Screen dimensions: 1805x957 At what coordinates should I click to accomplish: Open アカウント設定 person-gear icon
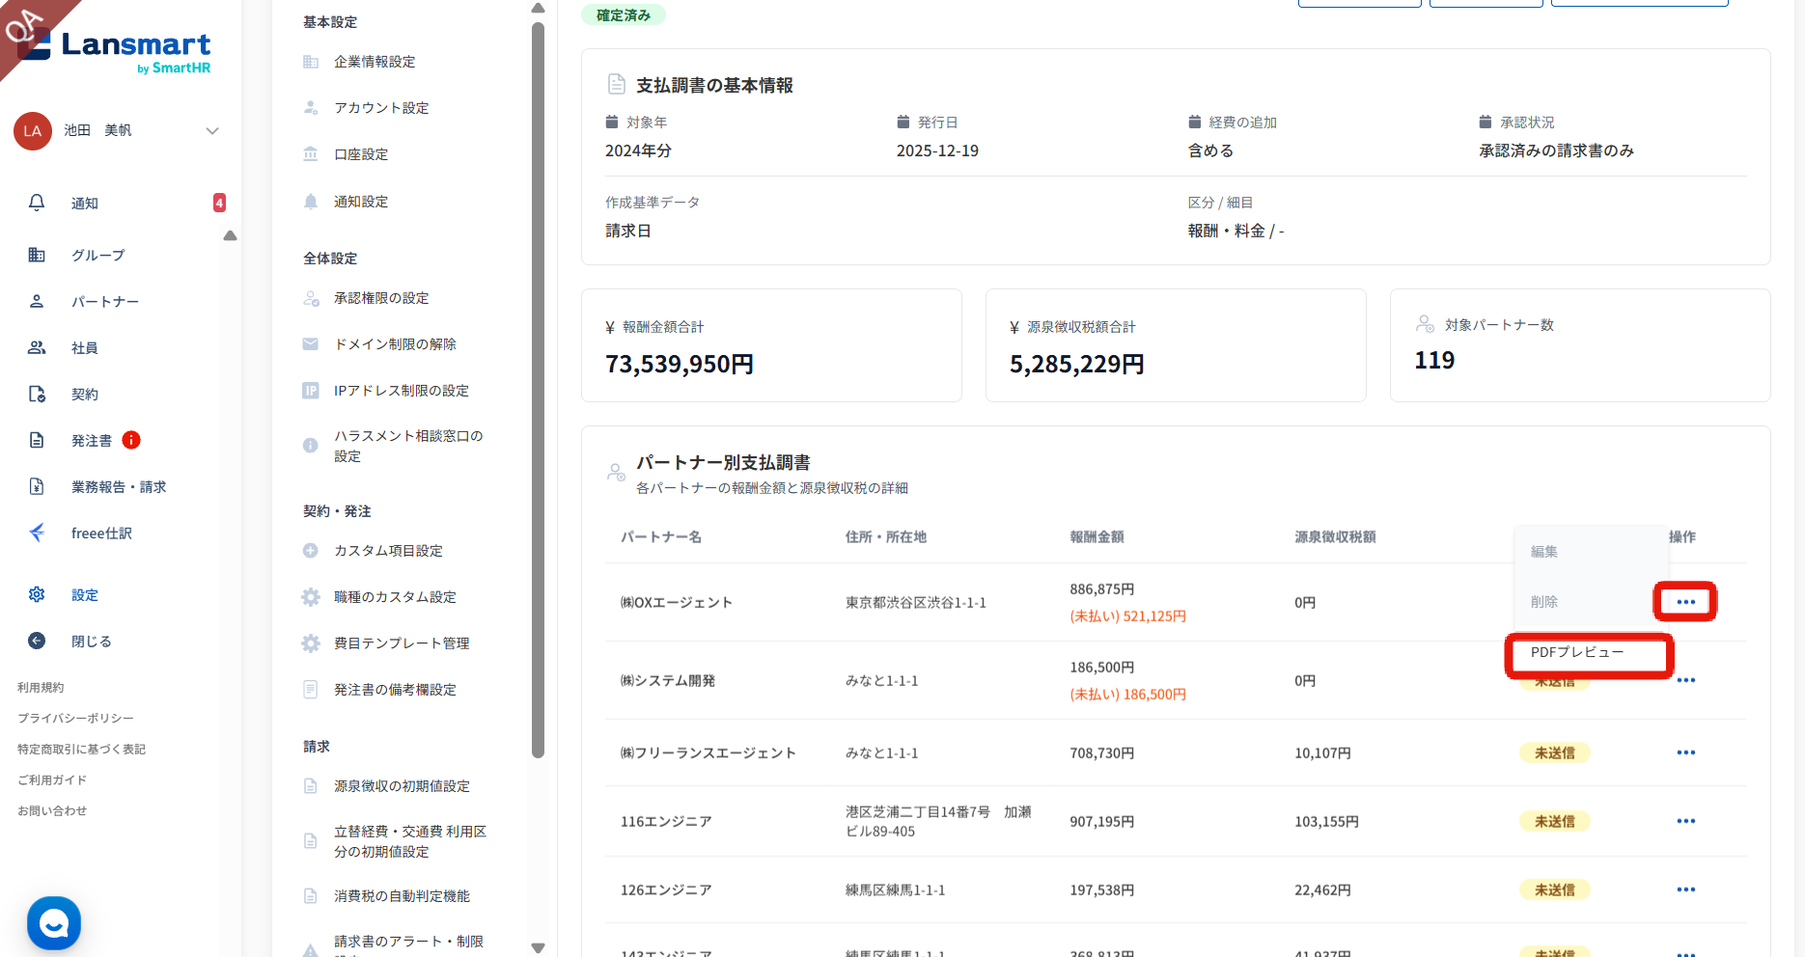pyautogui.click(x=311, y=108)
